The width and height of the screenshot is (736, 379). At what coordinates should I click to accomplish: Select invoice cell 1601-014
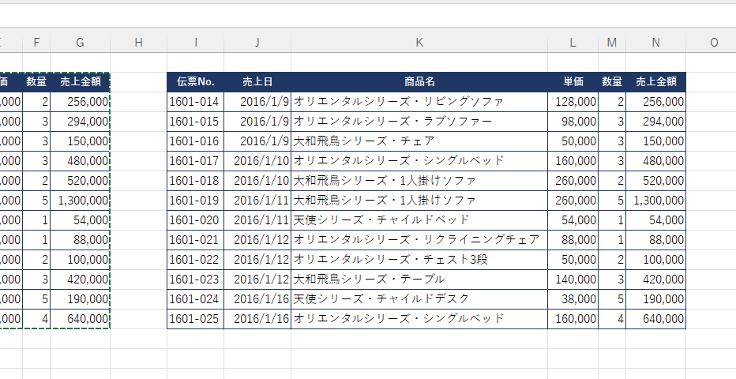click(195, 102)
